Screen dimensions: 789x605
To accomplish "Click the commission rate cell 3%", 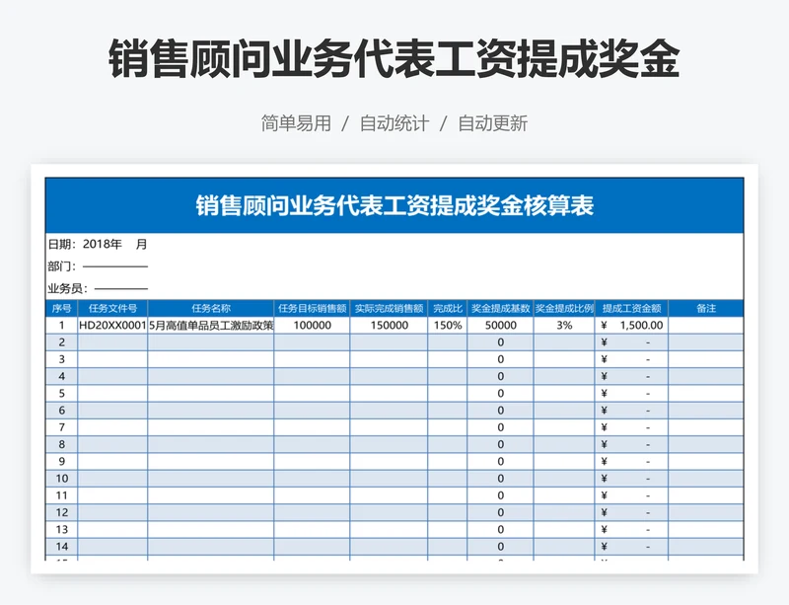I will tap(564, 326).
